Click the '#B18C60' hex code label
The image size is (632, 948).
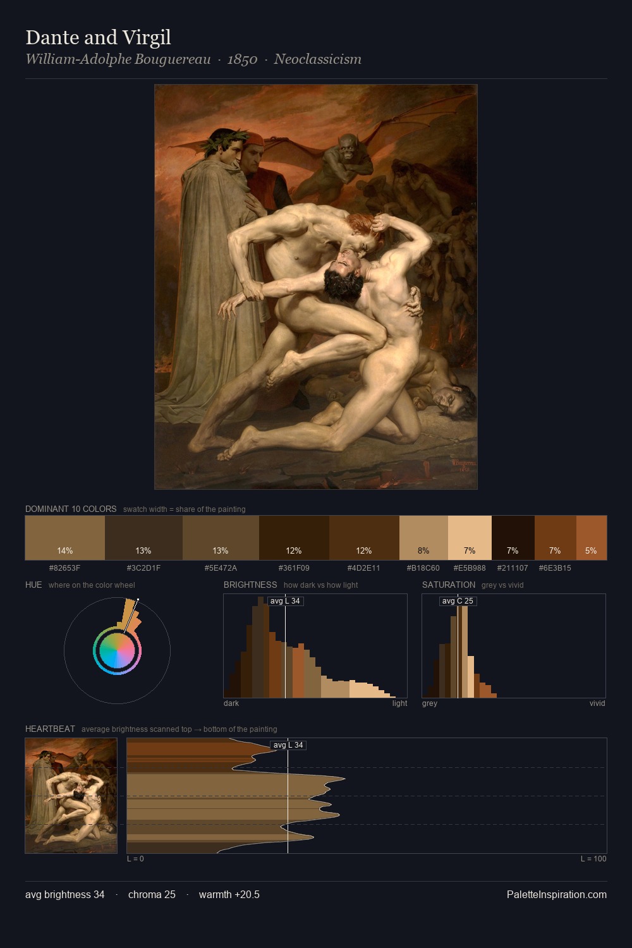point(423,568)
